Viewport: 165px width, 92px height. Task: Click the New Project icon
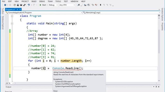tap(14, 5)
